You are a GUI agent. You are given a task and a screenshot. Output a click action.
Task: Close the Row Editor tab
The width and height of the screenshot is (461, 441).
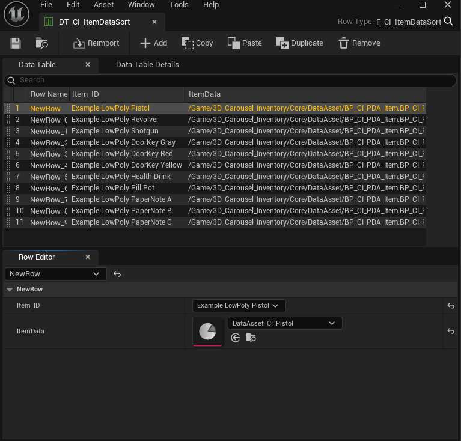click(88, 257)
